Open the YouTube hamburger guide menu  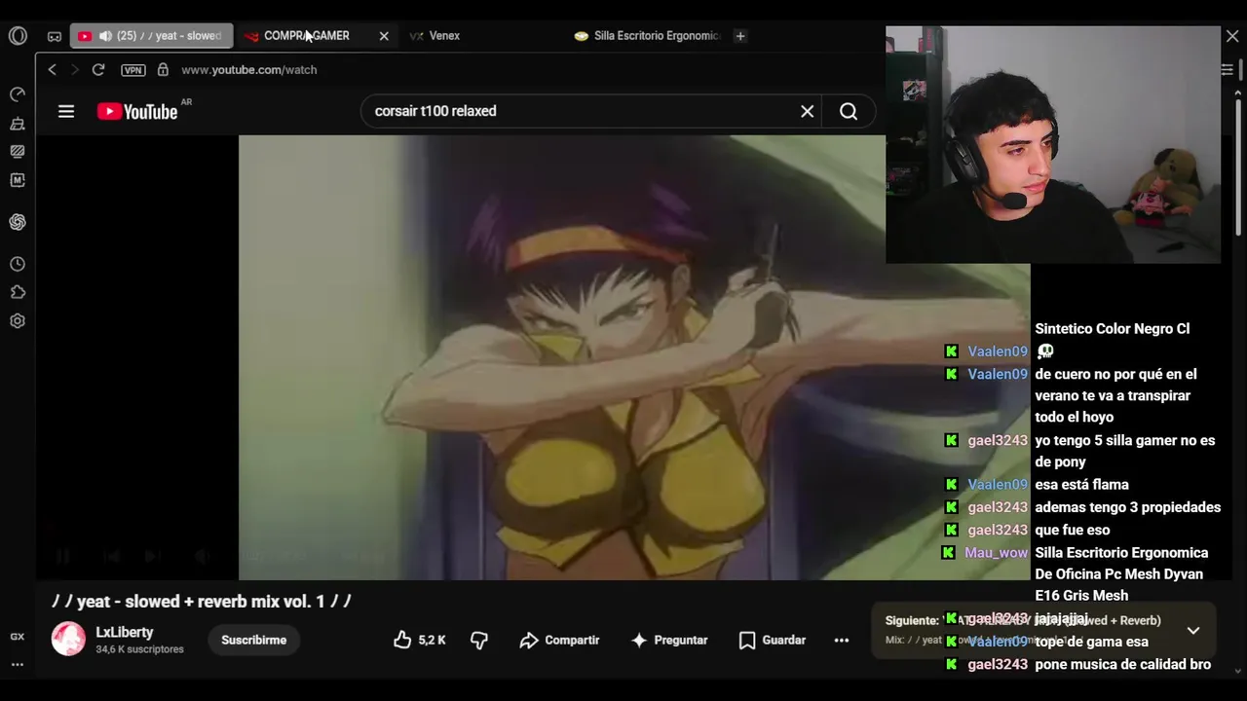[66, 111]
